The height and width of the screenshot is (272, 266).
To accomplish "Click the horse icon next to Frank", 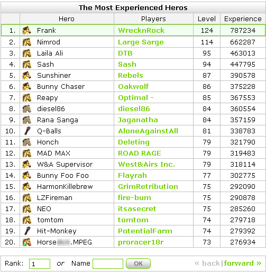I will 27,30.
